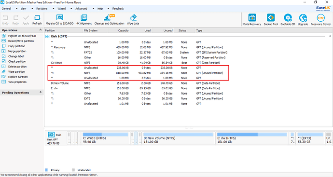Screen dimensions: 333x177
Task: Choose Resize/Move partition in Operations
Action: point(21,41)
